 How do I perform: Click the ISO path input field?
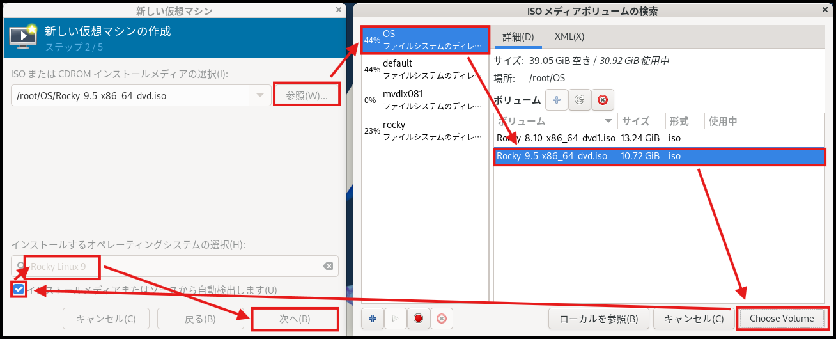point(130,96)
